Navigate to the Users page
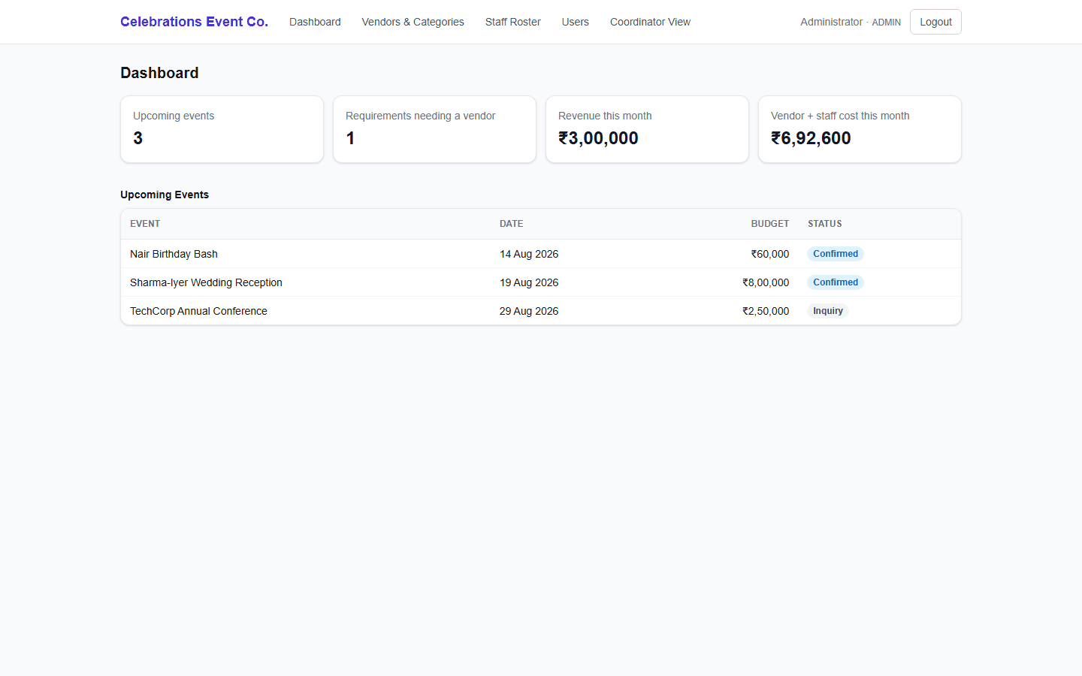The height and width of the screenshot is (676, 1082). pos(575,22)
